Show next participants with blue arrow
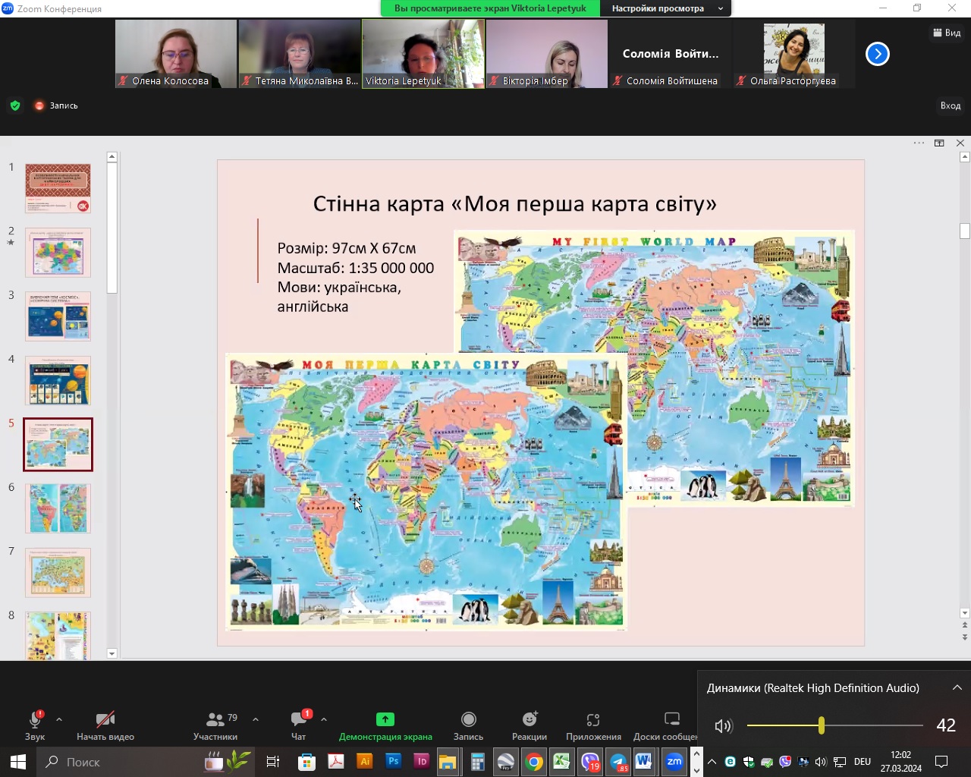971x777 pixels. [x=877, y=54]
